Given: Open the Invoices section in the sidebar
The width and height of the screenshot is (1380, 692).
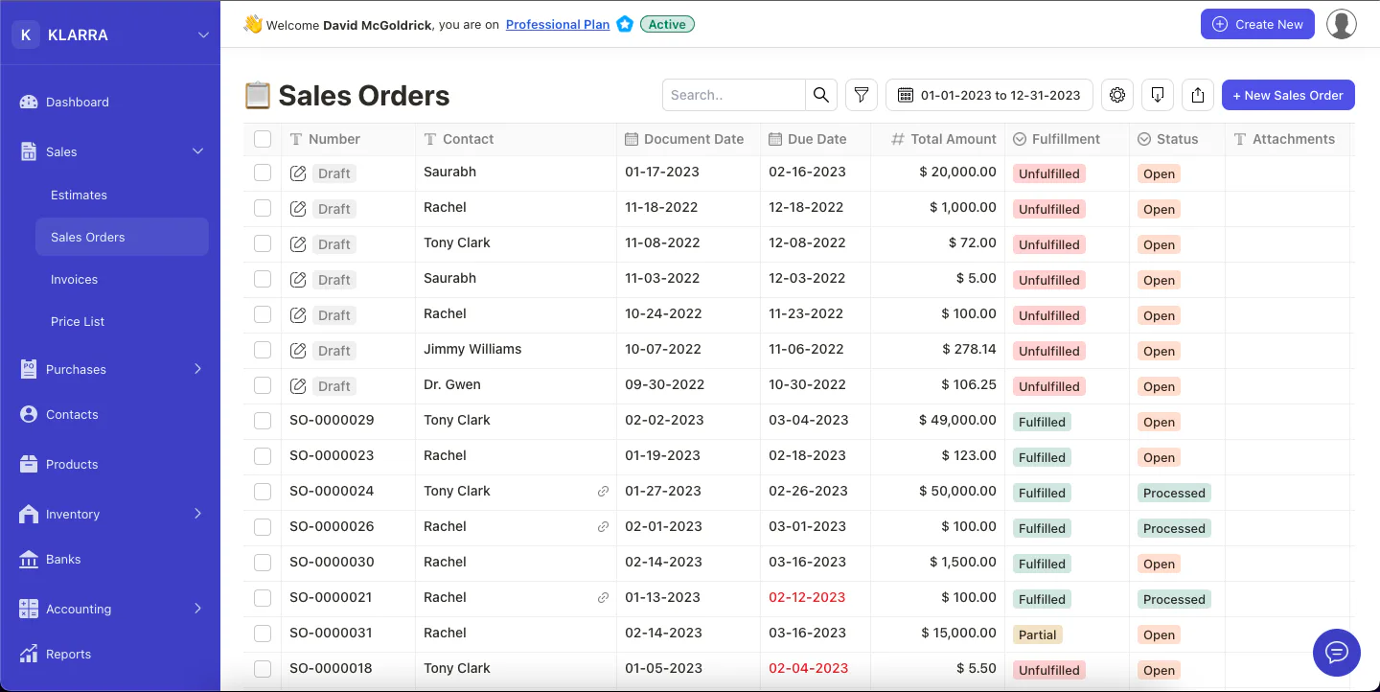Looking at the screenshot, I should coord(74,279).
